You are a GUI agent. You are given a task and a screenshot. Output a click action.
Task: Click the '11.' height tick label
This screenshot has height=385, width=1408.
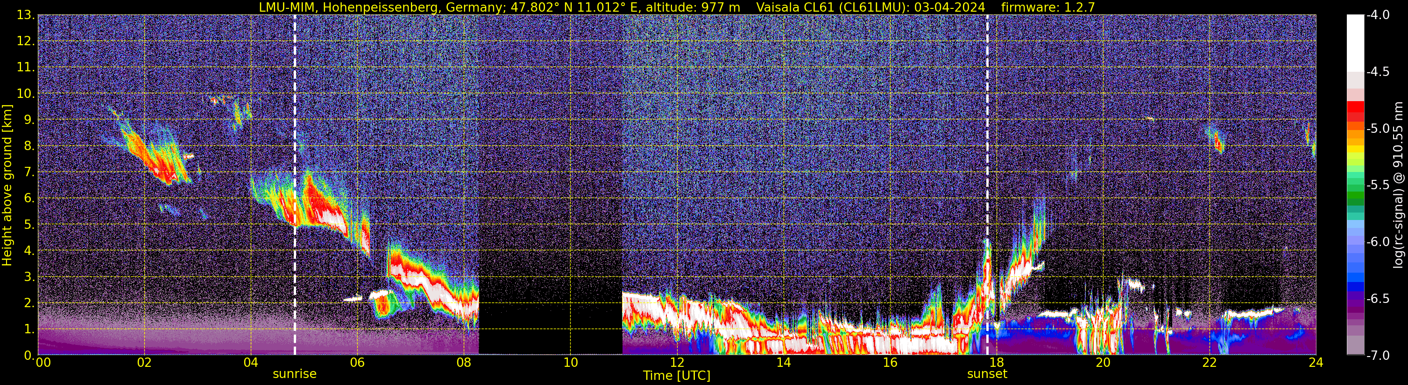point(26,68)
